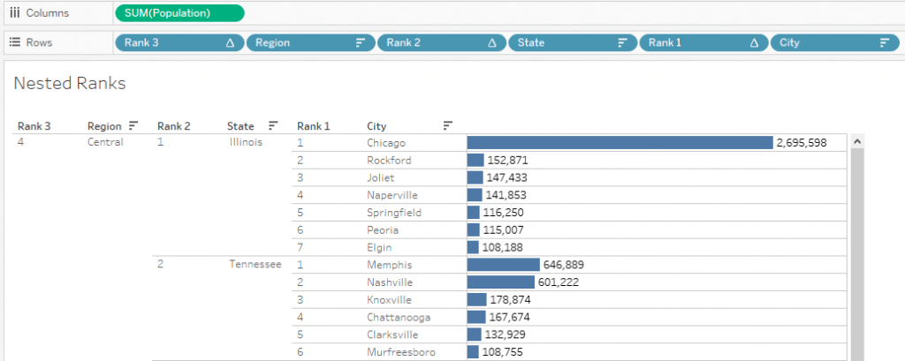Select the SUM(Population) pill
The height and width of the screenshot is (361, 905).
(180, 12)
